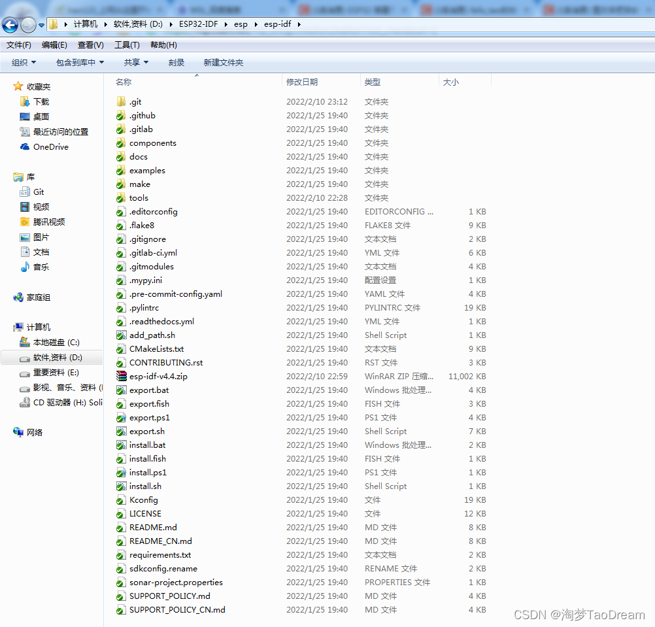Select the .pre-commit-config.yaml file
The image size is (655, 627).
coord(176,294)
